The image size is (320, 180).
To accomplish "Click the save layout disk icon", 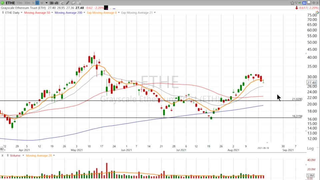I will [309, 3].
